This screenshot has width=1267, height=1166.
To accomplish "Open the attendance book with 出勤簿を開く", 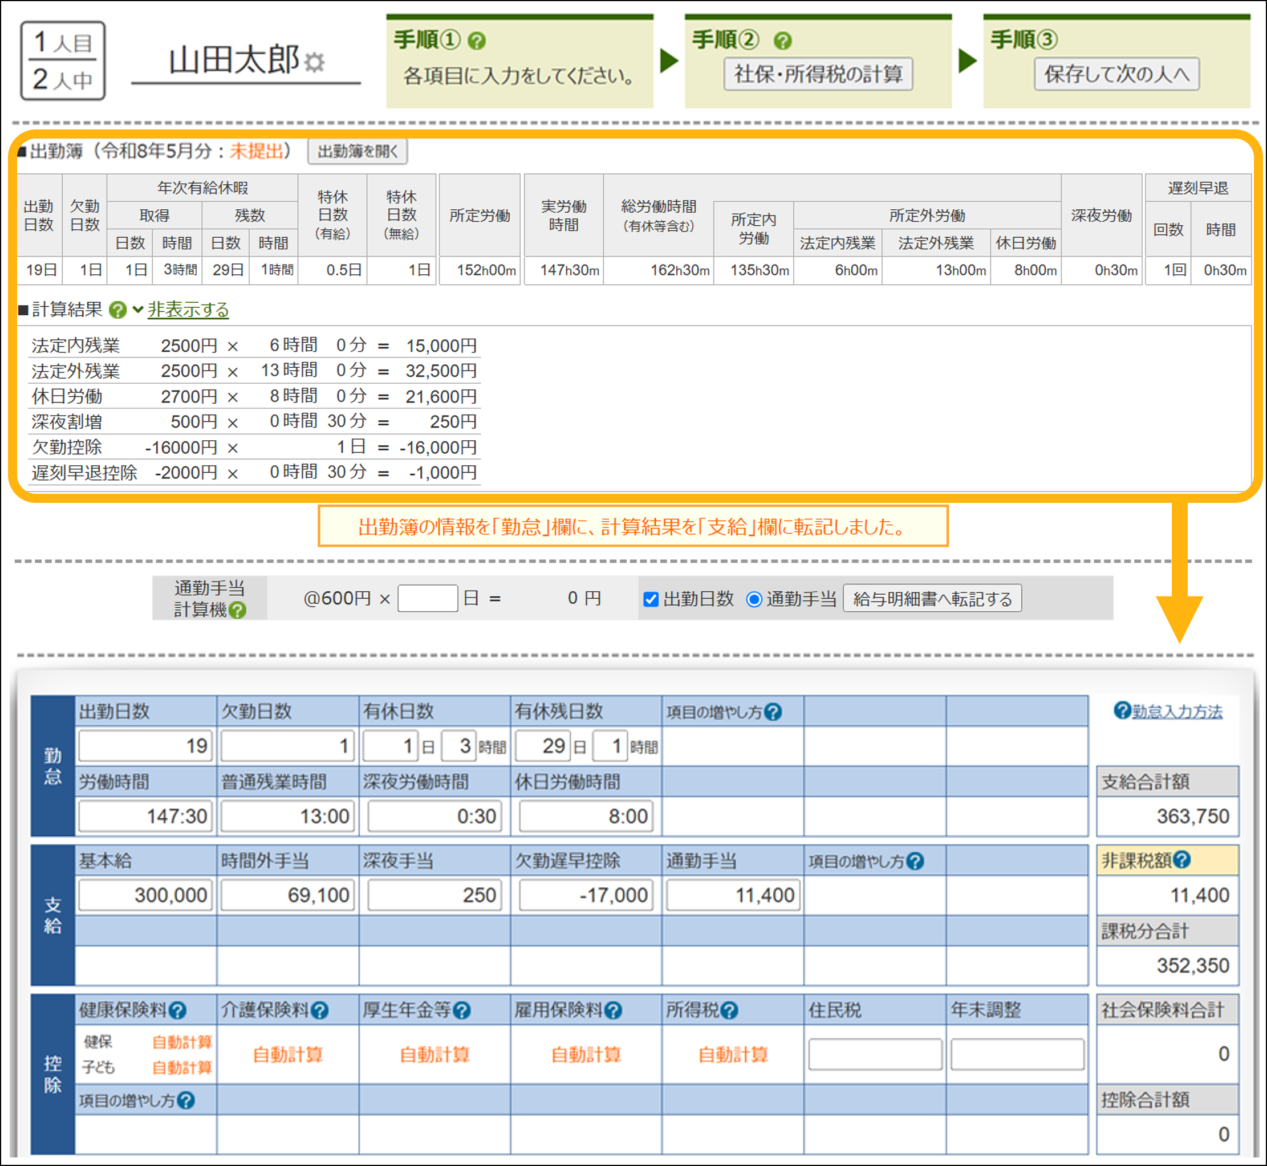I will click(358, 152).
